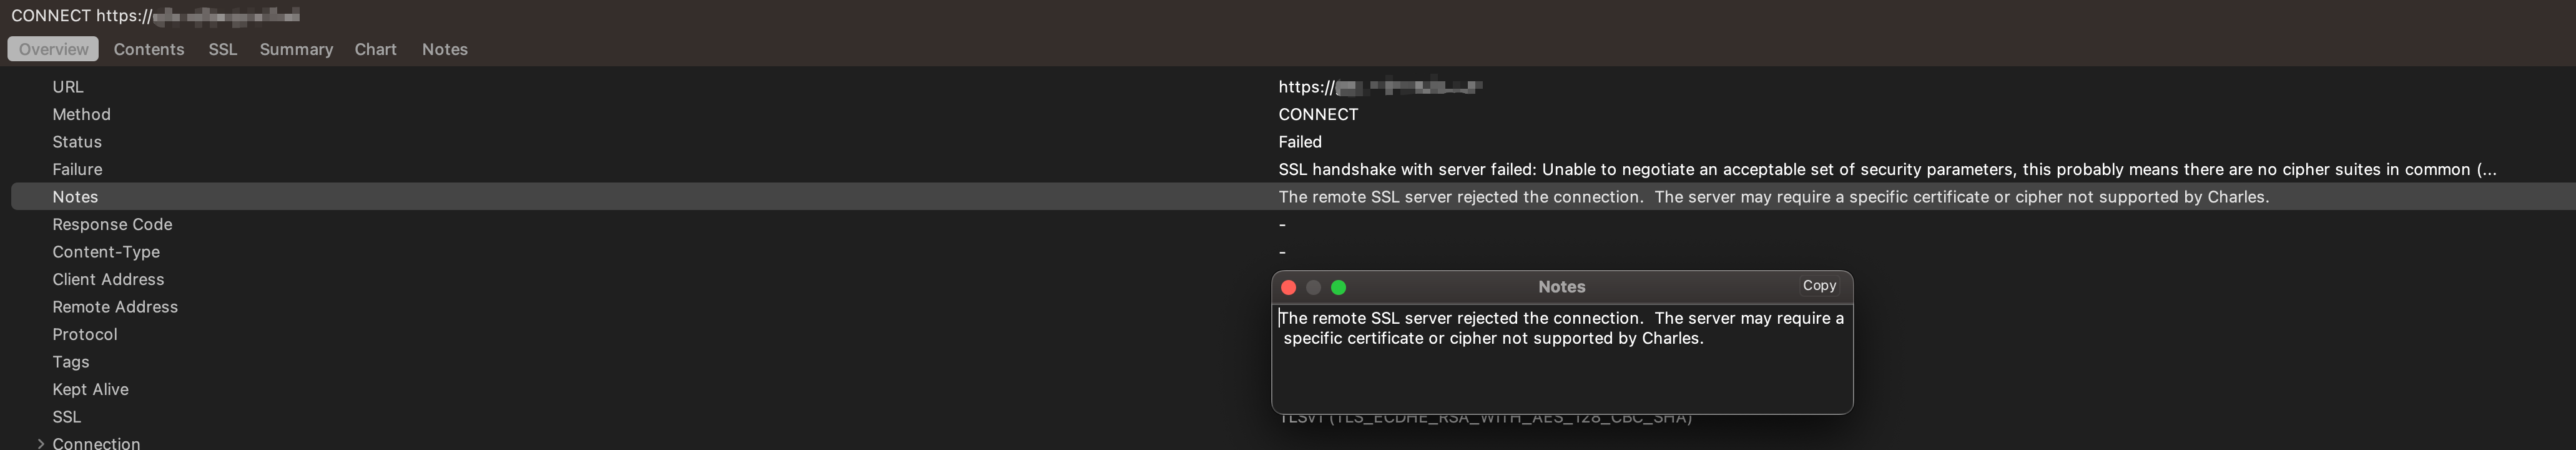The image size is (2576, 450).
Task: Click inside the Notes text area
Action: (1562, 358)
